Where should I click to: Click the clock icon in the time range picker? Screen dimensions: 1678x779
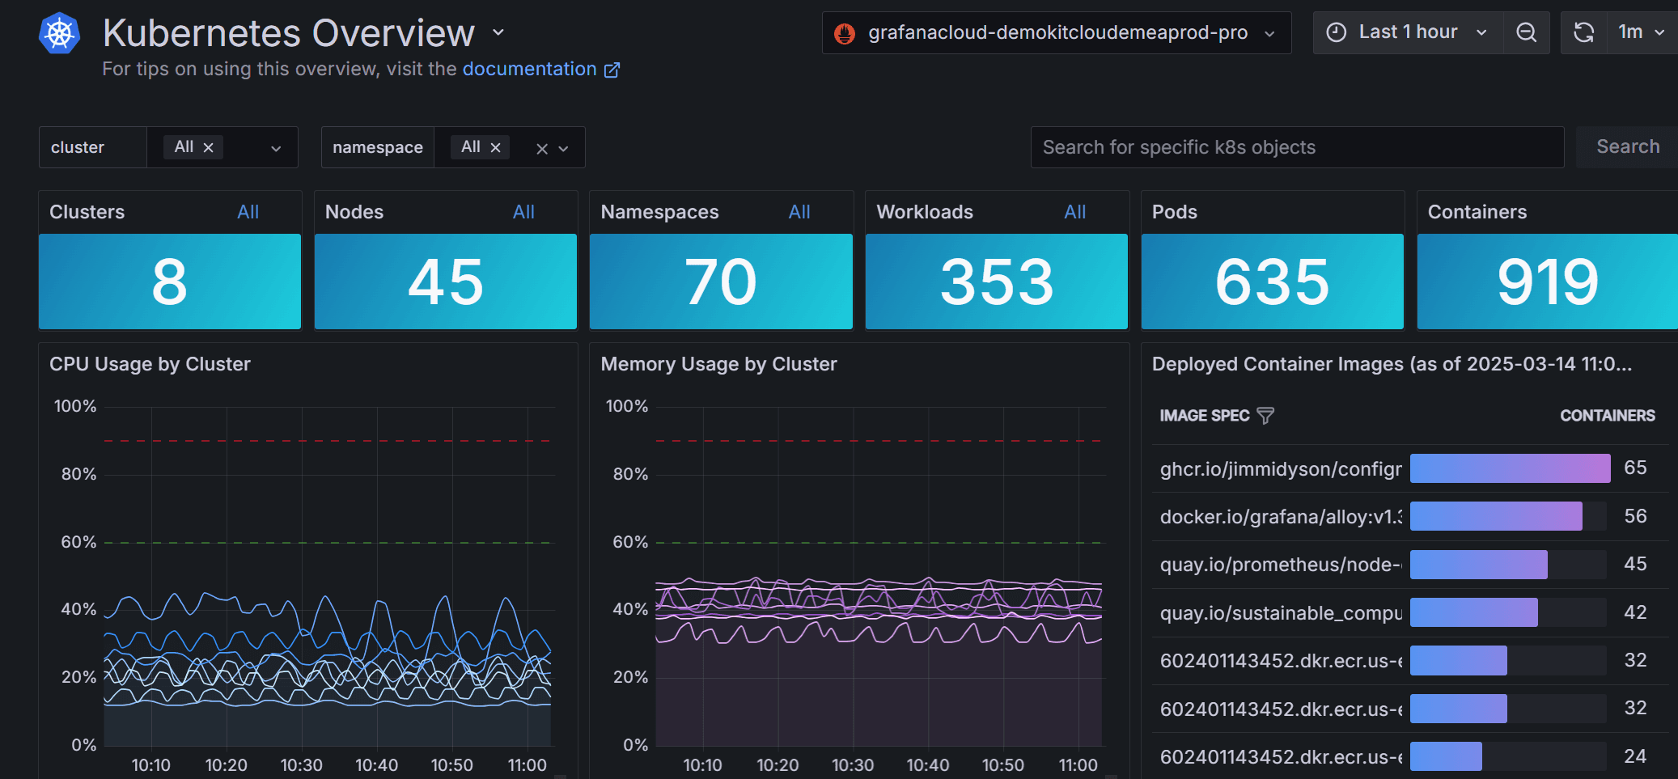(x=1337, y=32)
